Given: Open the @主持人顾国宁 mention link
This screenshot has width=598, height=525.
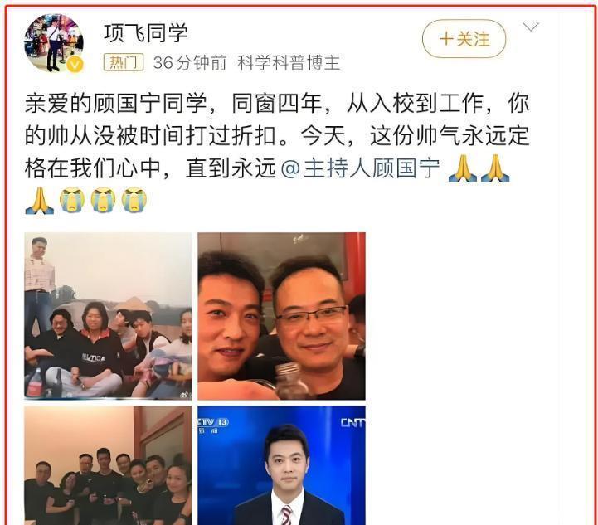Looking at the screenshot, I should [360, 168].
